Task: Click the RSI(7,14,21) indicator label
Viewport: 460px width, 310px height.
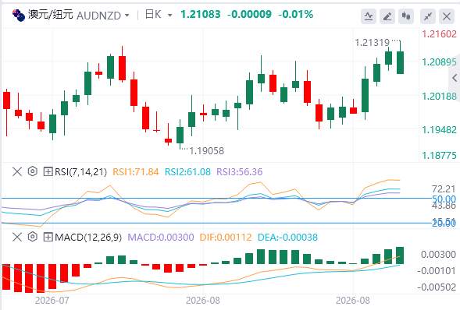Action: 80,171
